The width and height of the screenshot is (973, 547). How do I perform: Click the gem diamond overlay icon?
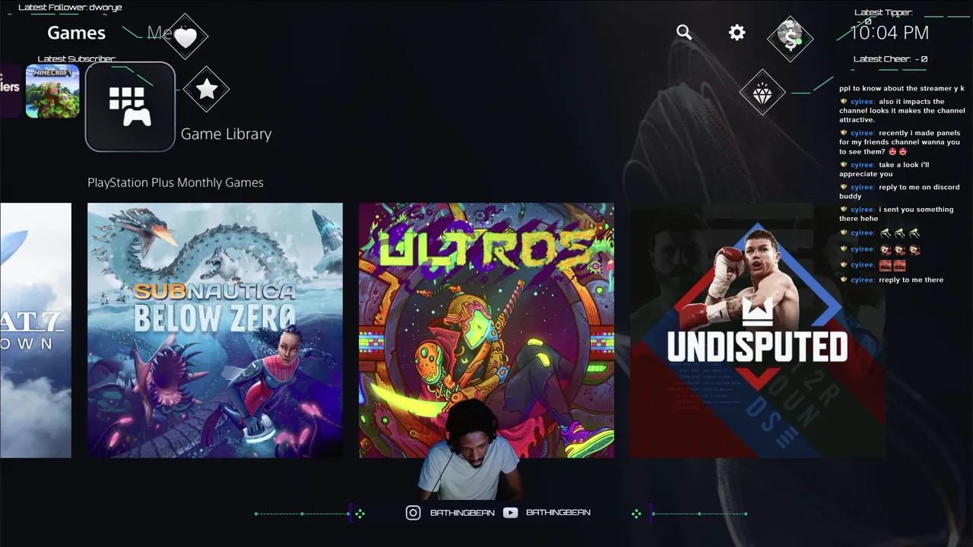762,93
